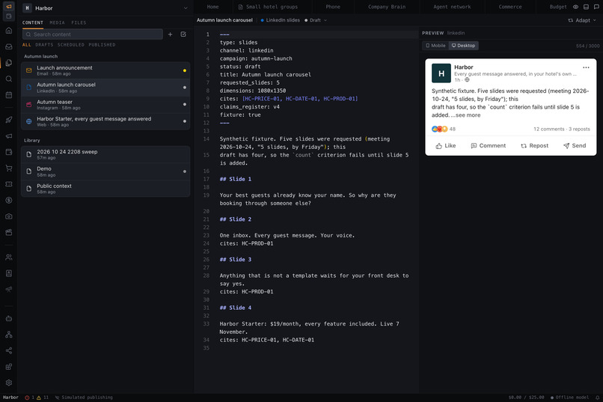Open the Public context document
This screenshot has width=603, height=402.
coord(105,189)
